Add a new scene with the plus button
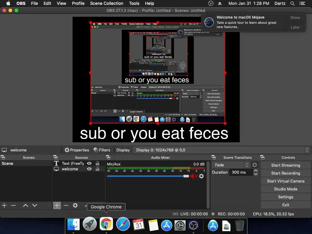The image size is (312, 234). point(4,205)
